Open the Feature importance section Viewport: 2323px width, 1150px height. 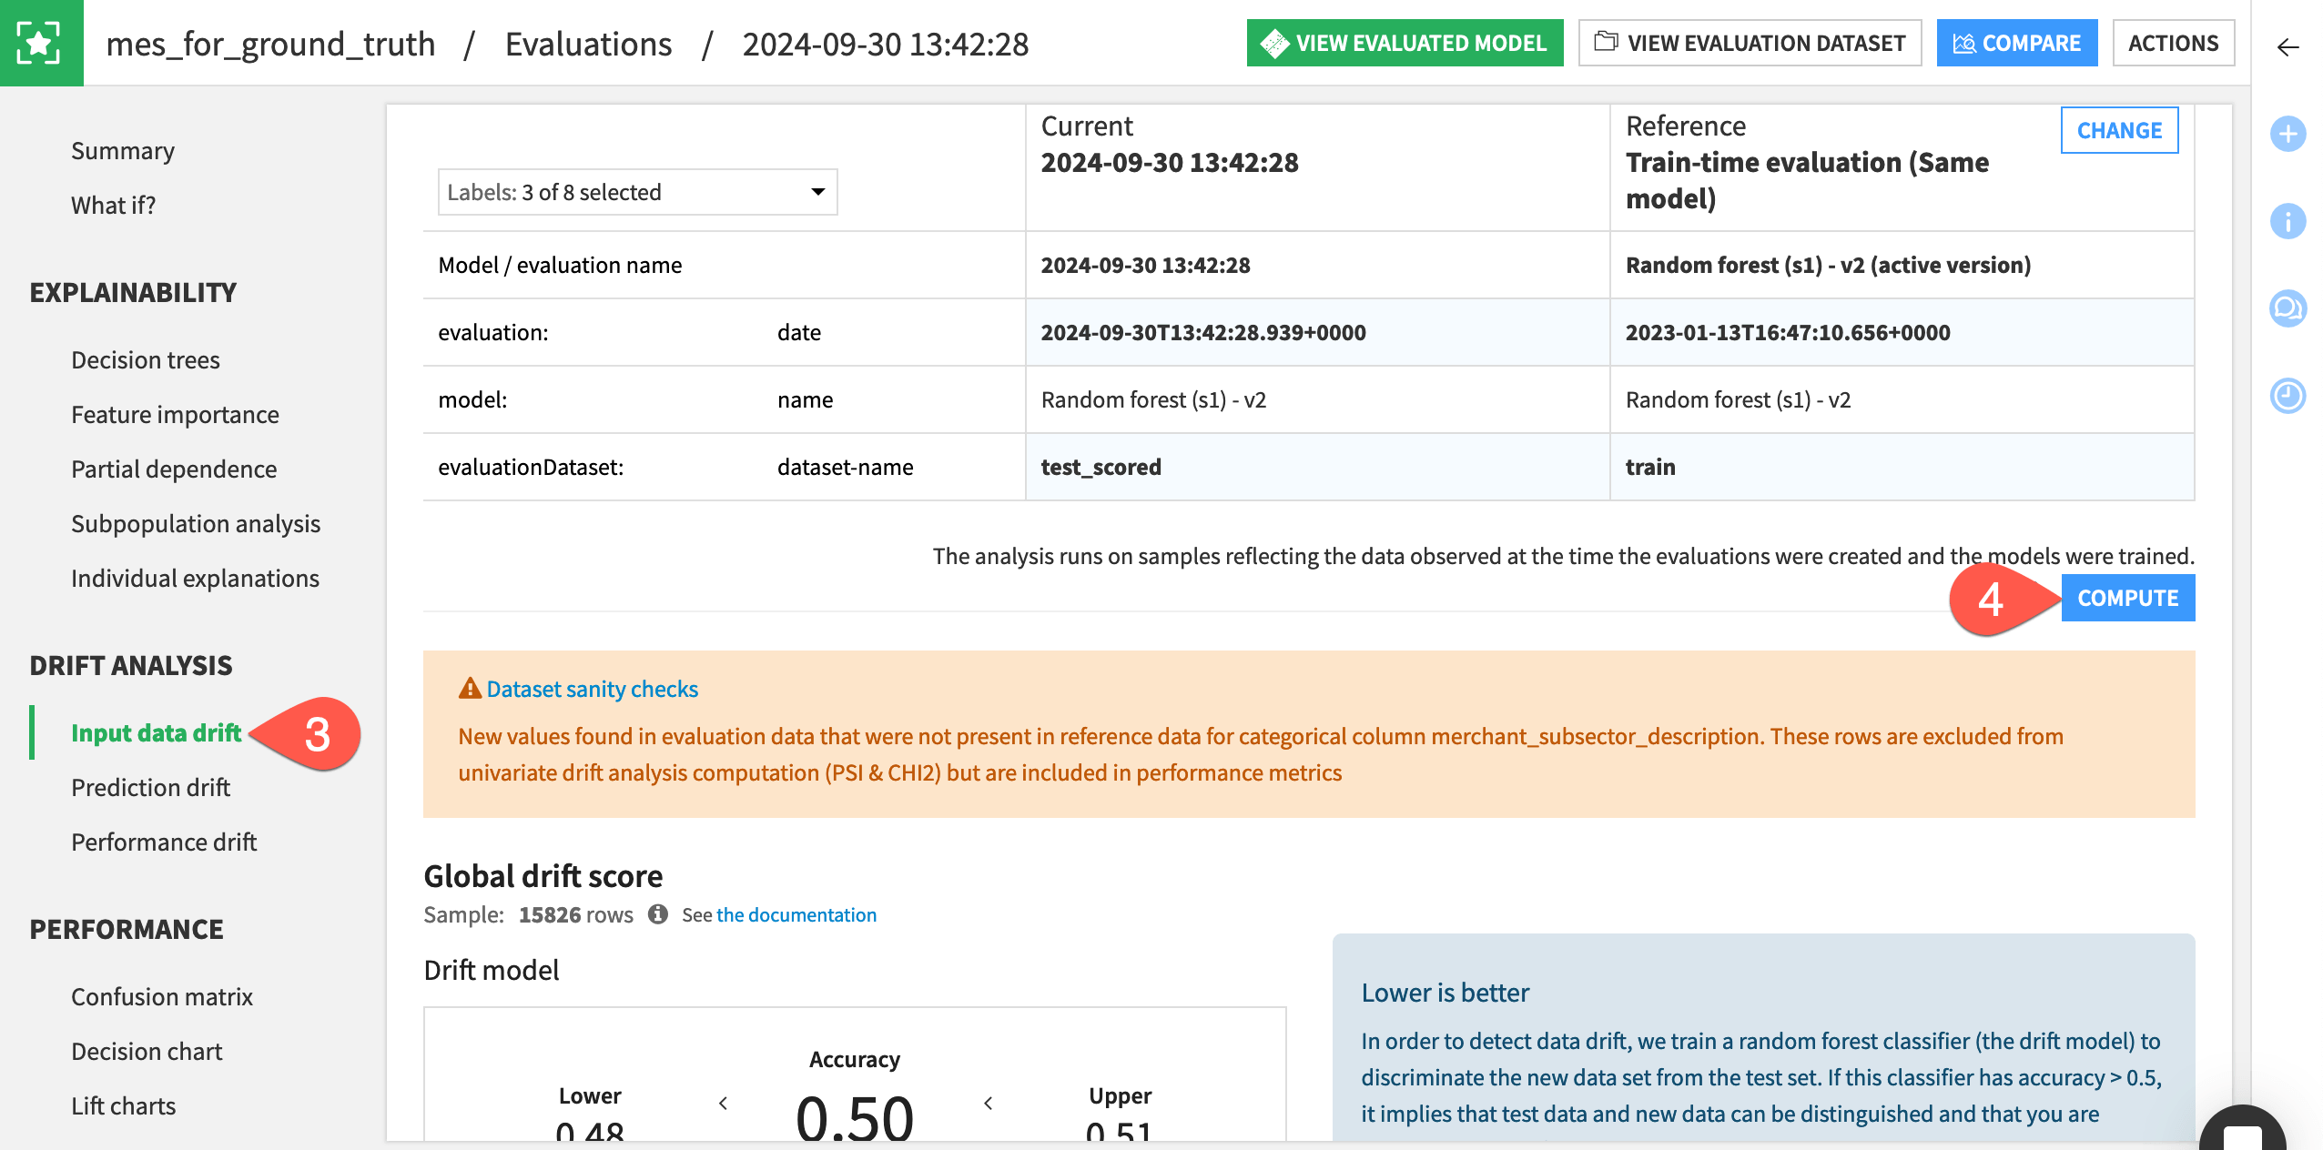point(175,413)
